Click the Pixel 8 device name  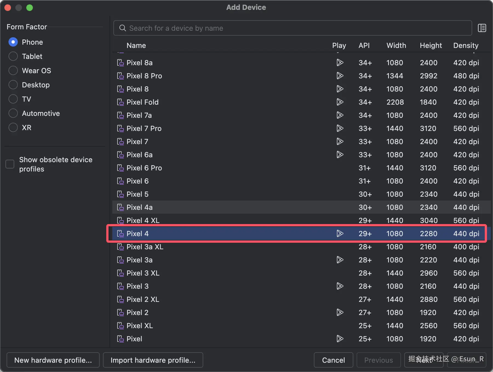click(137, 89)
